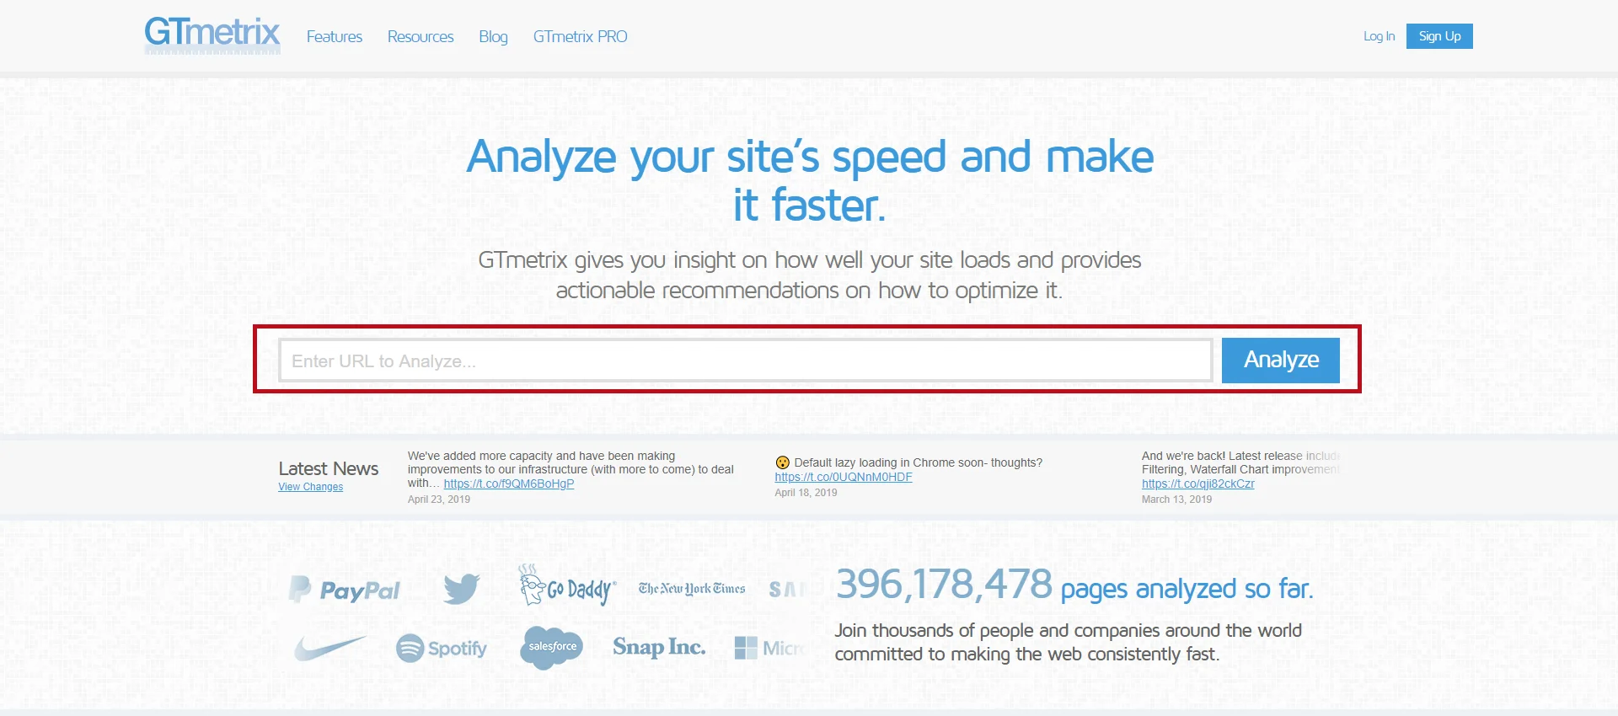The image size is (1618, 716).
Task: Open GTmetrix PRO page
Action: pos(580,37)
